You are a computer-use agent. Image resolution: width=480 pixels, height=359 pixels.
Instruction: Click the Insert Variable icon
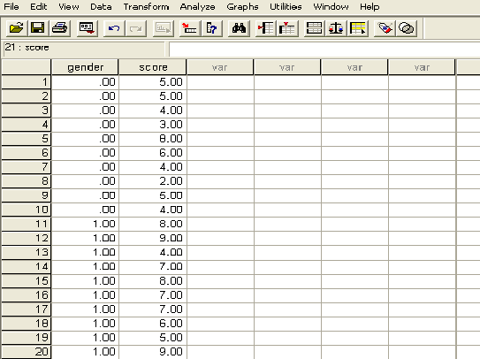coord(287,28)
